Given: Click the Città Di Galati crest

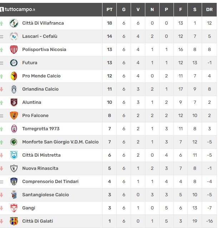Looking at the screenshot, I should click(x=14, y=221).
